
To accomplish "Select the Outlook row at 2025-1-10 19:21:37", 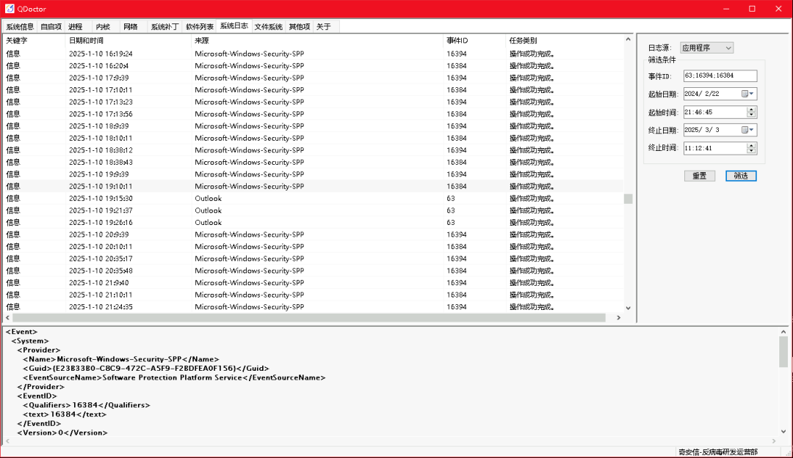I will (x=313, y=210).
